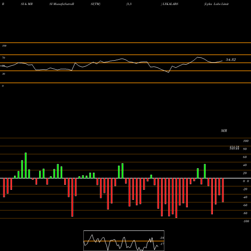Screen dimensions: 251x251
Task: Click the "(3,5" parameter text
Action: 129,4
